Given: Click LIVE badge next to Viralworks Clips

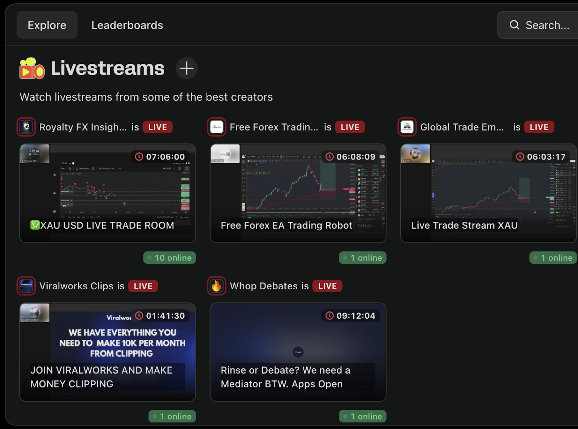Looking at the screenshot, I should click(x=143, y=286).
